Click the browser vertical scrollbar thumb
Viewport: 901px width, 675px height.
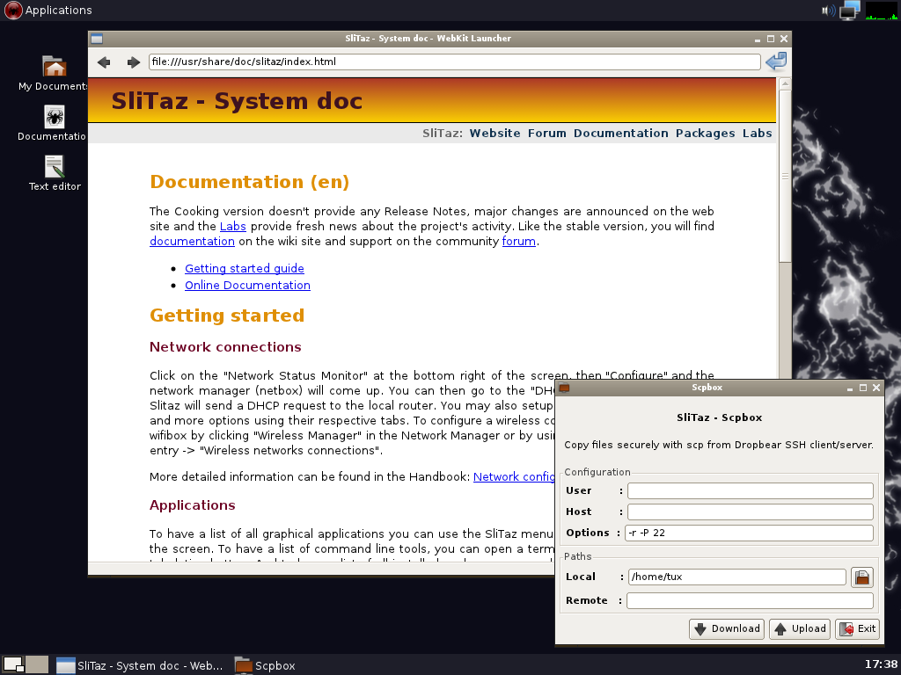[785, 176]
